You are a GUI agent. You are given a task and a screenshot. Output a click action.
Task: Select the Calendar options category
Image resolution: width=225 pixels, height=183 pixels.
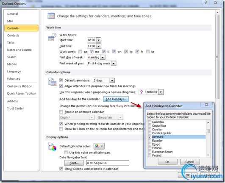tap(21, 28)
